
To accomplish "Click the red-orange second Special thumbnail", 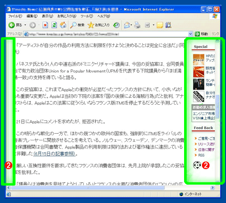I will point(199,72).
